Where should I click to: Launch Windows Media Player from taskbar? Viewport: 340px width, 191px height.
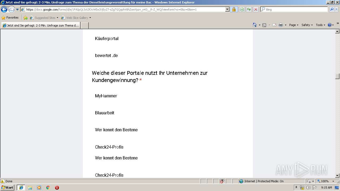point(39,188)
